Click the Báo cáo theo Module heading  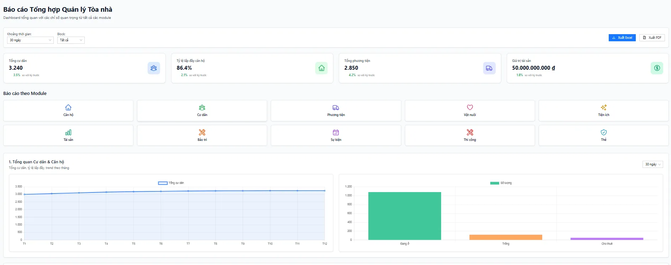point(25,94)
